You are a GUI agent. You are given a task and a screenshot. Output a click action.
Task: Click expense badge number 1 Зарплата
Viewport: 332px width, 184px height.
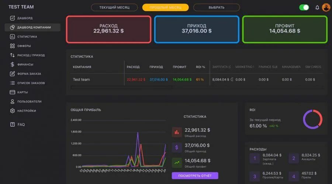click(255, 158)
